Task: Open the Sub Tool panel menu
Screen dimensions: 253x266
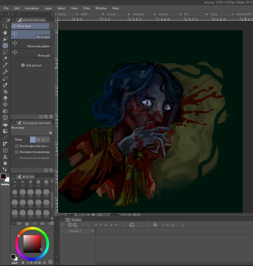Action: 13,19
